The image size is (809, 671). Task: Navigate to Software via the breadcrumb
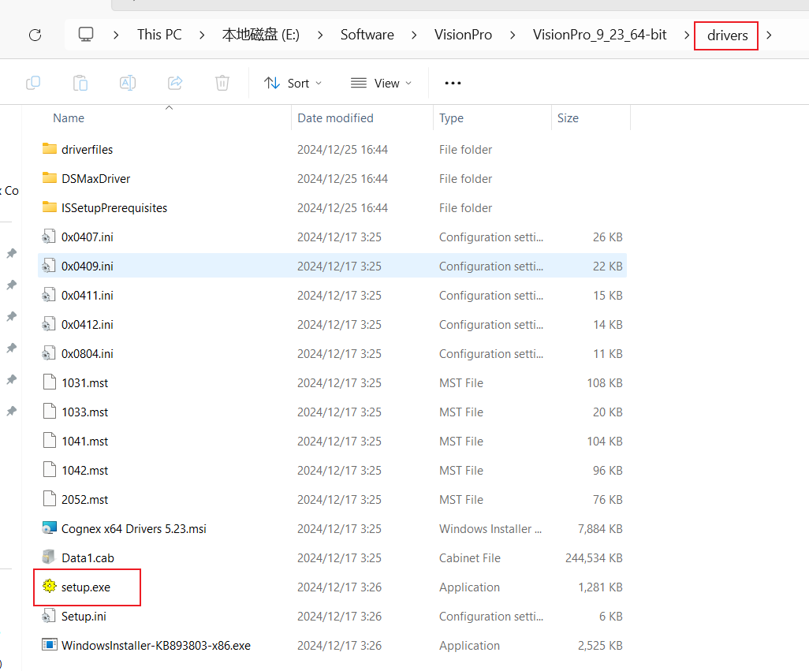click(367, 35)
